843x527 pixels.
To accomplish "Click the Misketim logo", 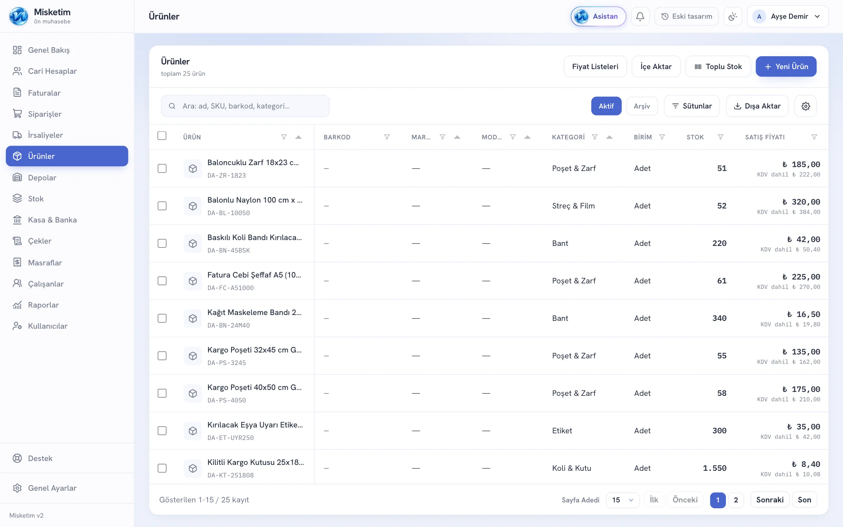I will (x=18, y=16).
